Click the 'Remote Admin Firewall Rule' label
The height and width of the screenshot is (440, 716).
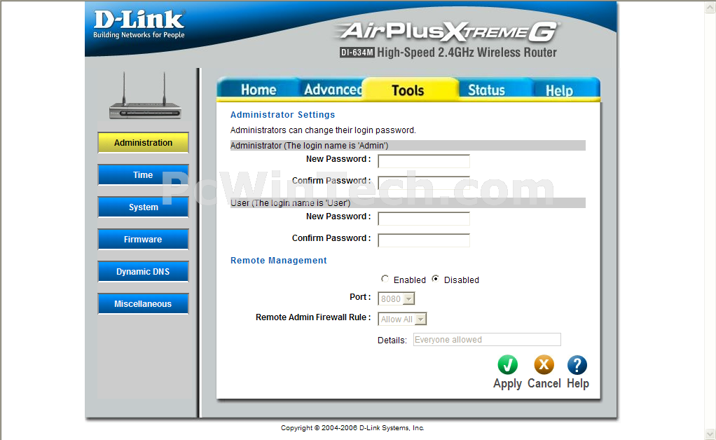tap(313, 317)
